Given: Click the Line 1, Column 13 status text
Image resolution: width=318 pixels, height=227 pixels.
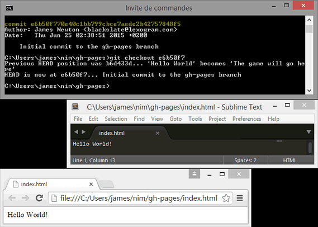Looking at the screenshot, I should coord(93,160).
